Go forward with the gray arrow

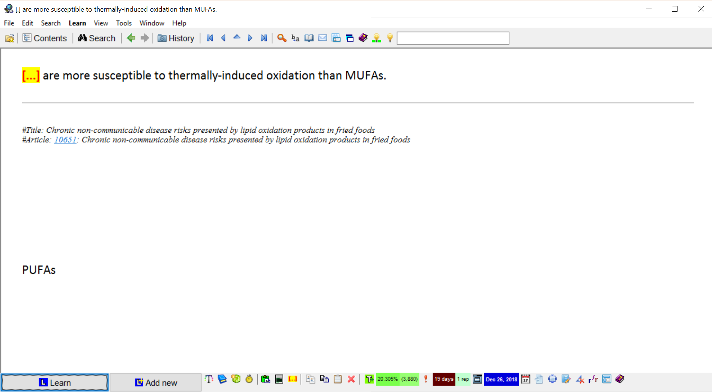(x=144, y=38)
